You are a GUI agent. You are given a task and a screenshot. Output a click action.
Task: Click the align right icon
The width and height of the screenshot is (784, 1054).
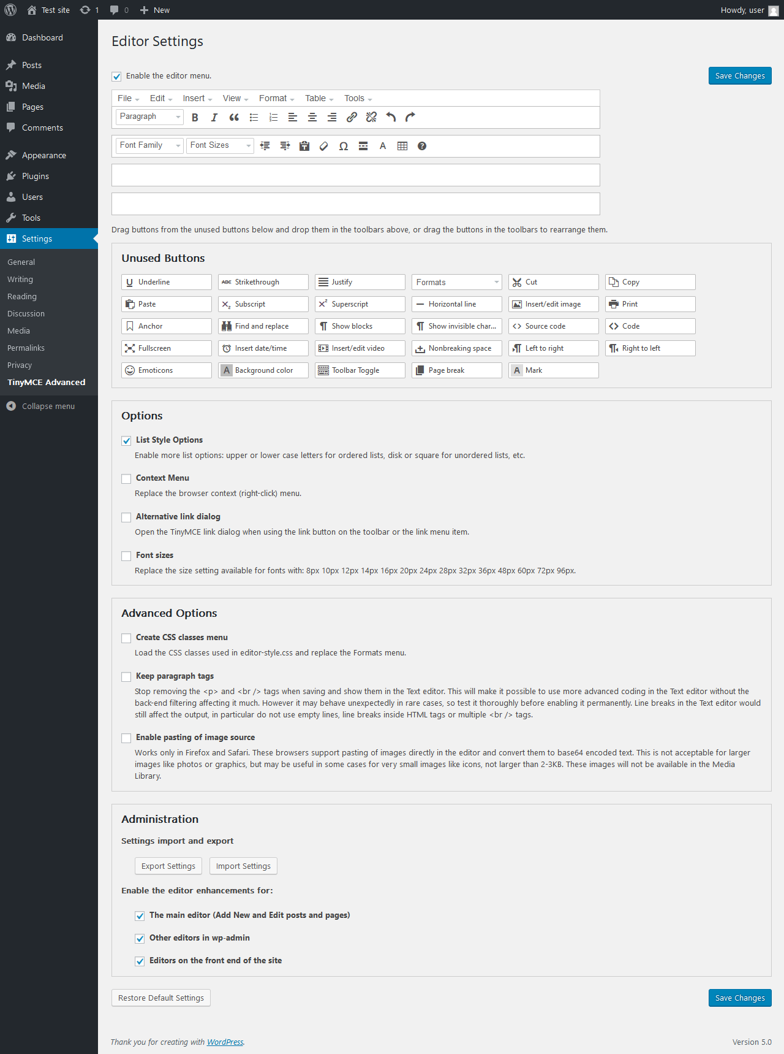332,117
